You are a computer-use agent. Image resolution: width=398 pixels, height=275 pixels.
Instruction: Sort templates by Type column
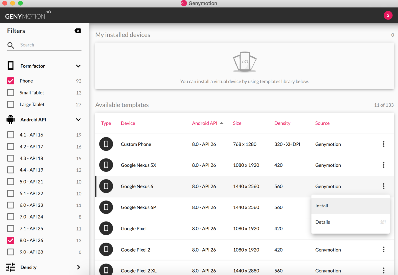click(106, 123)
